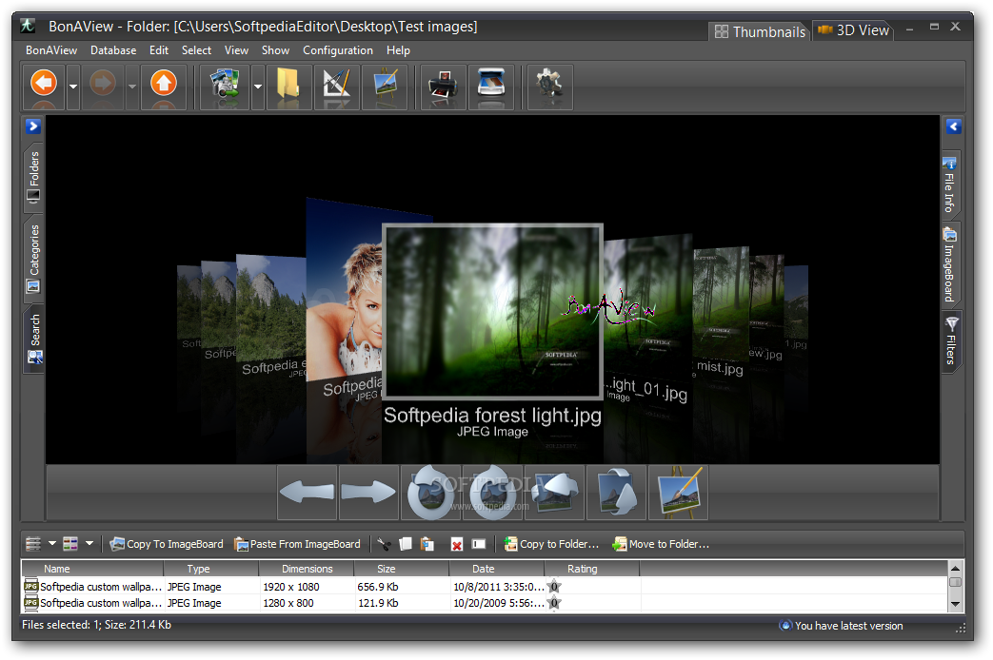The width and height of the screenshot is (993, 660).
Task: Open the Help menu
Action: (x=398, y=50)
